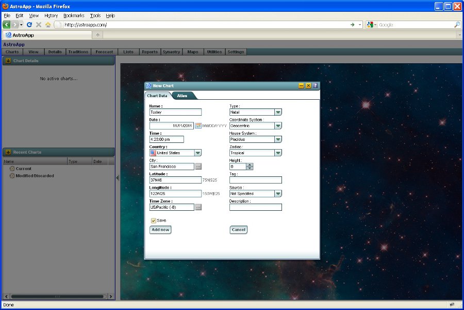This screenshot has width=464, height=310.
Task: Open the House System dropdown
Action: coord(278,139)
